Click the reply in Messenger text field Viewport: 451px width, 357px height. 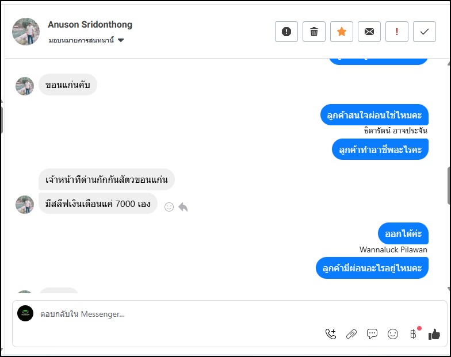pyautogui.click(x=173, y=314)
